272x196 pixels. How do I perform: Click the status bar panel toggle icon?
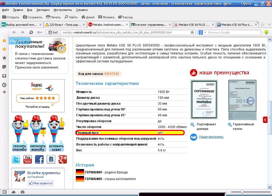5,192
